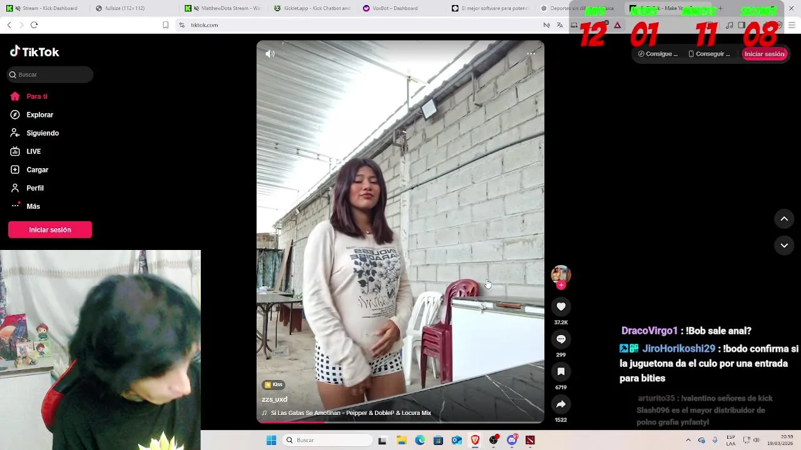The image size is (801, 450).
Task: Open File Explorer from the taskbar
Action: pyautogui.click(x=401, y=440)
